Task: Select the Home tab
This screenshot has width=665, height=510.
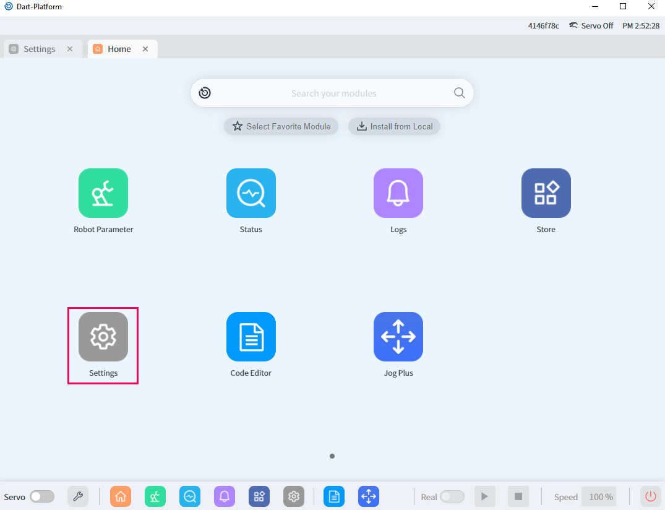Action: 119,49
